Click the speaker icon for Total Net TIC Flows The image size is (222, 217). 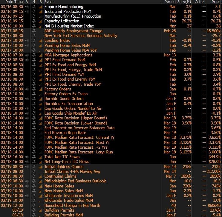27,157
